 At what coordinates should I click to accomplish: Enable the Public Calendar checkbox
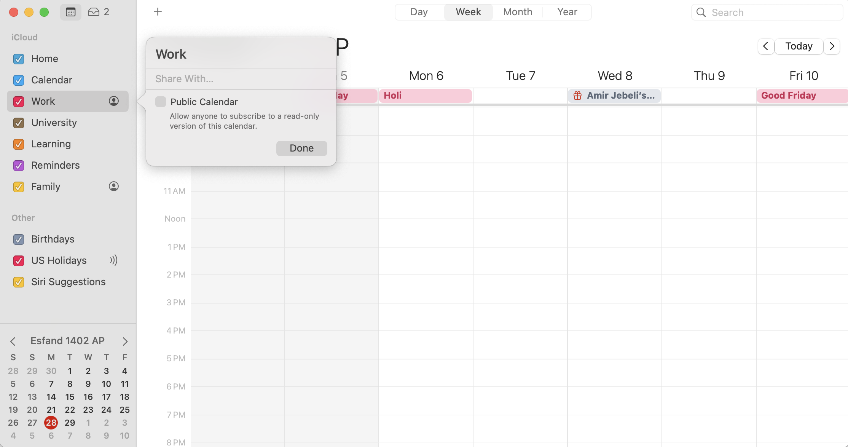click(161, 102)
